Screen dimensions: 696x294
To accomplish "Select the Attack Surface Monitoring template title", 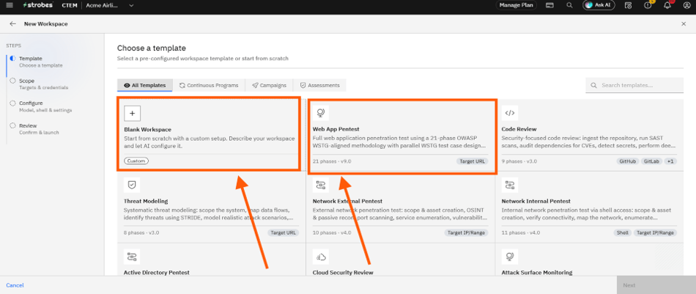I will [536, 272].
